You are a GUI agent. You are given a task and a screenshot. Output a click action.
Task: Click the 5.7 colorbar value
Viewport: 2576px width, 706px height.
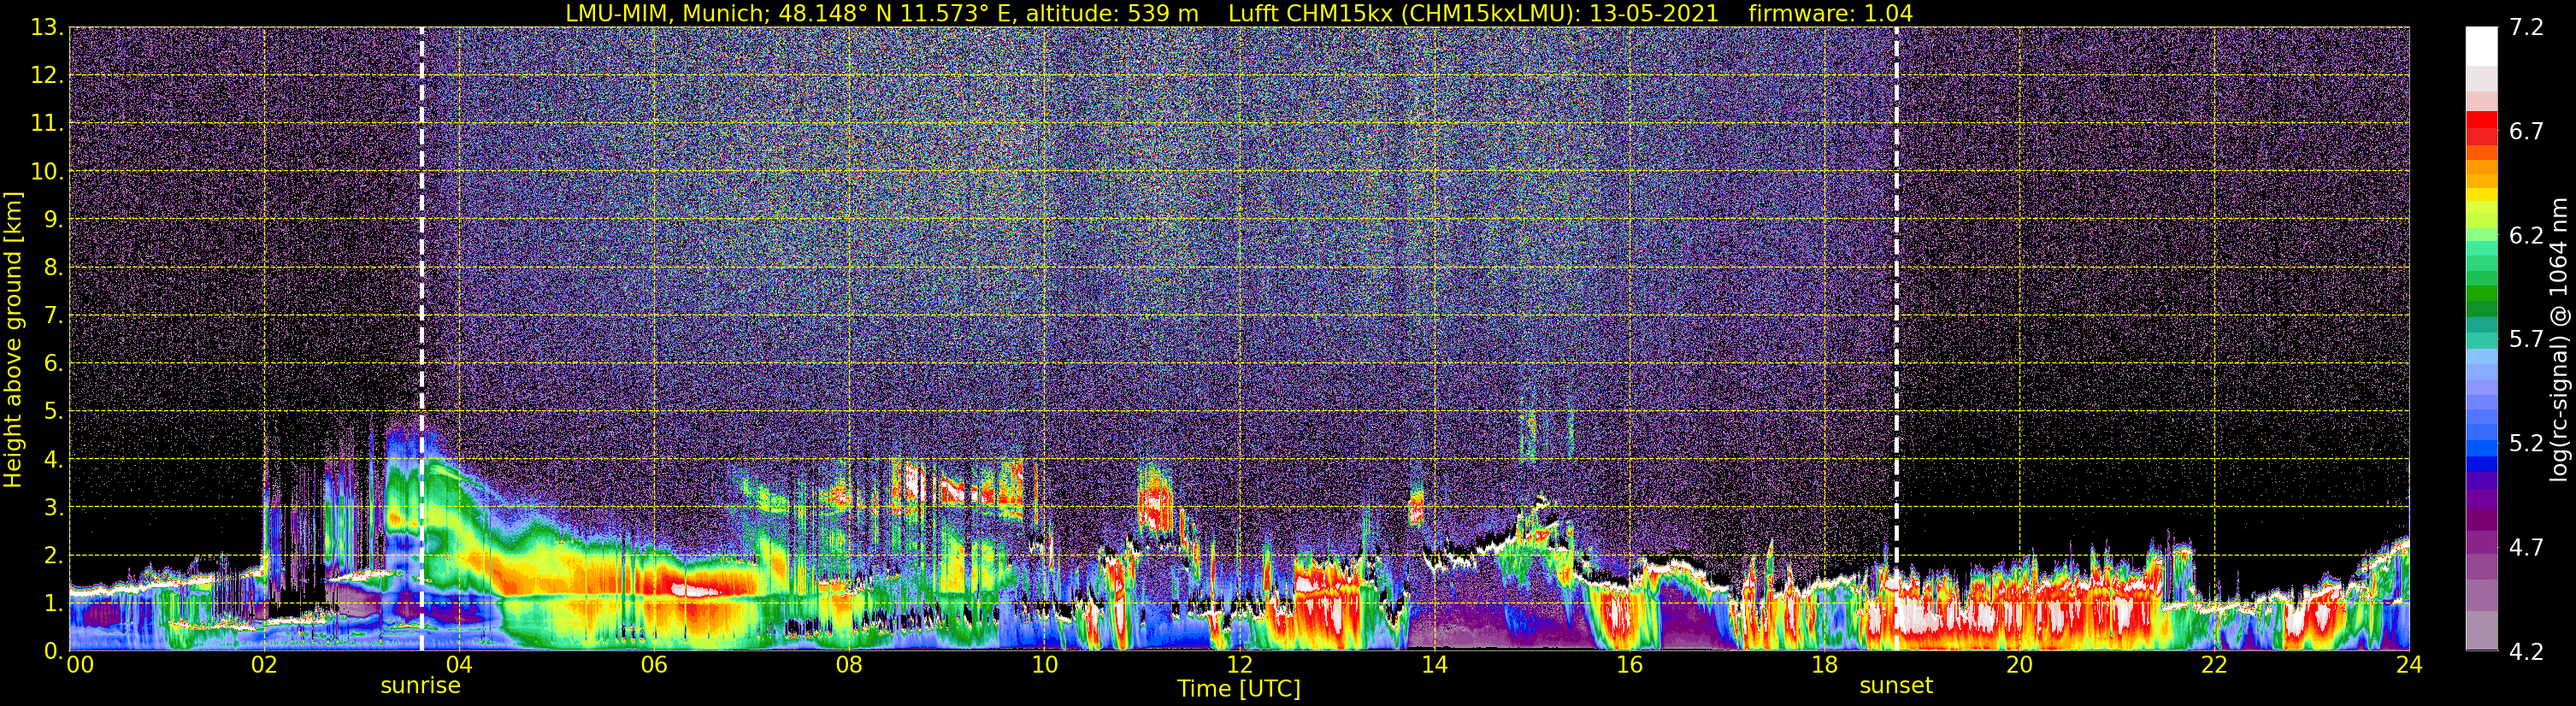click(2526, 340)
